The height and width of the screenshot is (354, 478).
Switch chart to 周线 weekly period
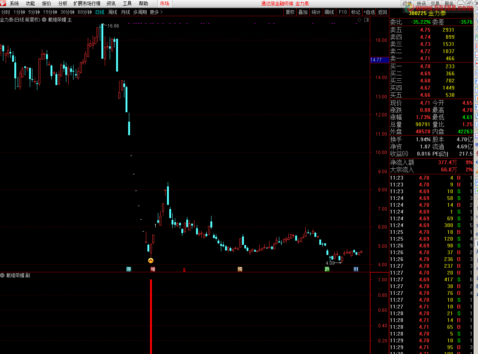pyautogui.click(x=113, y=12)
